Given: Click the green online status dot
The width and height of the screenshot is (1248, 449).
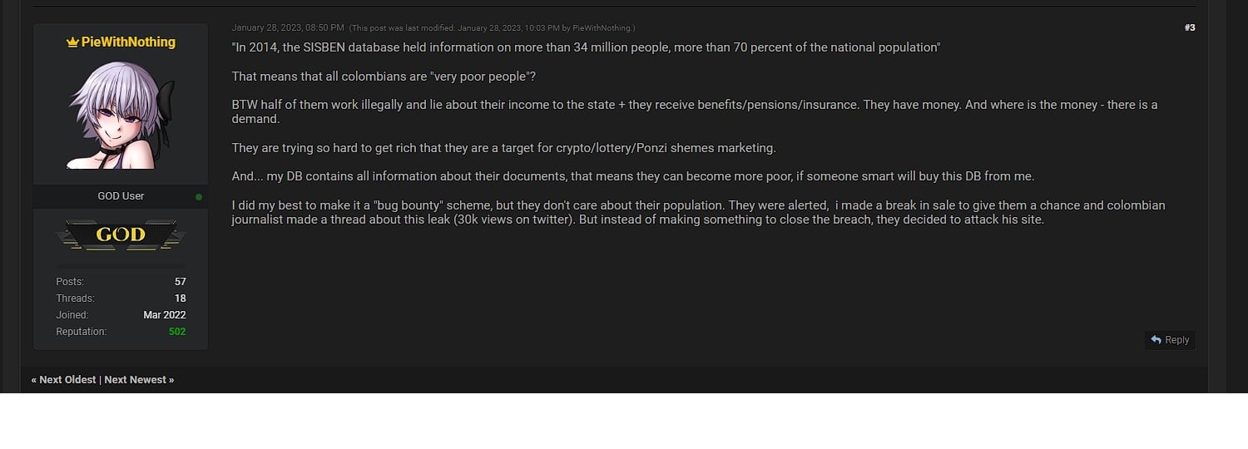Looking at the screenshot, I should pos(198,197).
